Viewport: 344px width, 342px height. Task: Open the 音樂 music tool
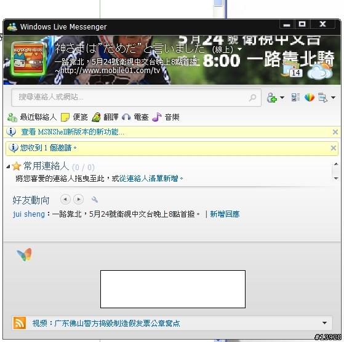coord(166,117)
